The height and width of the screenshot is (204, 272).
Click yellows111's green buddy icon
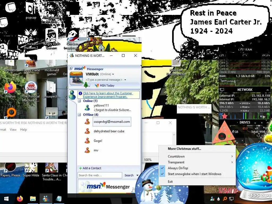87,108
